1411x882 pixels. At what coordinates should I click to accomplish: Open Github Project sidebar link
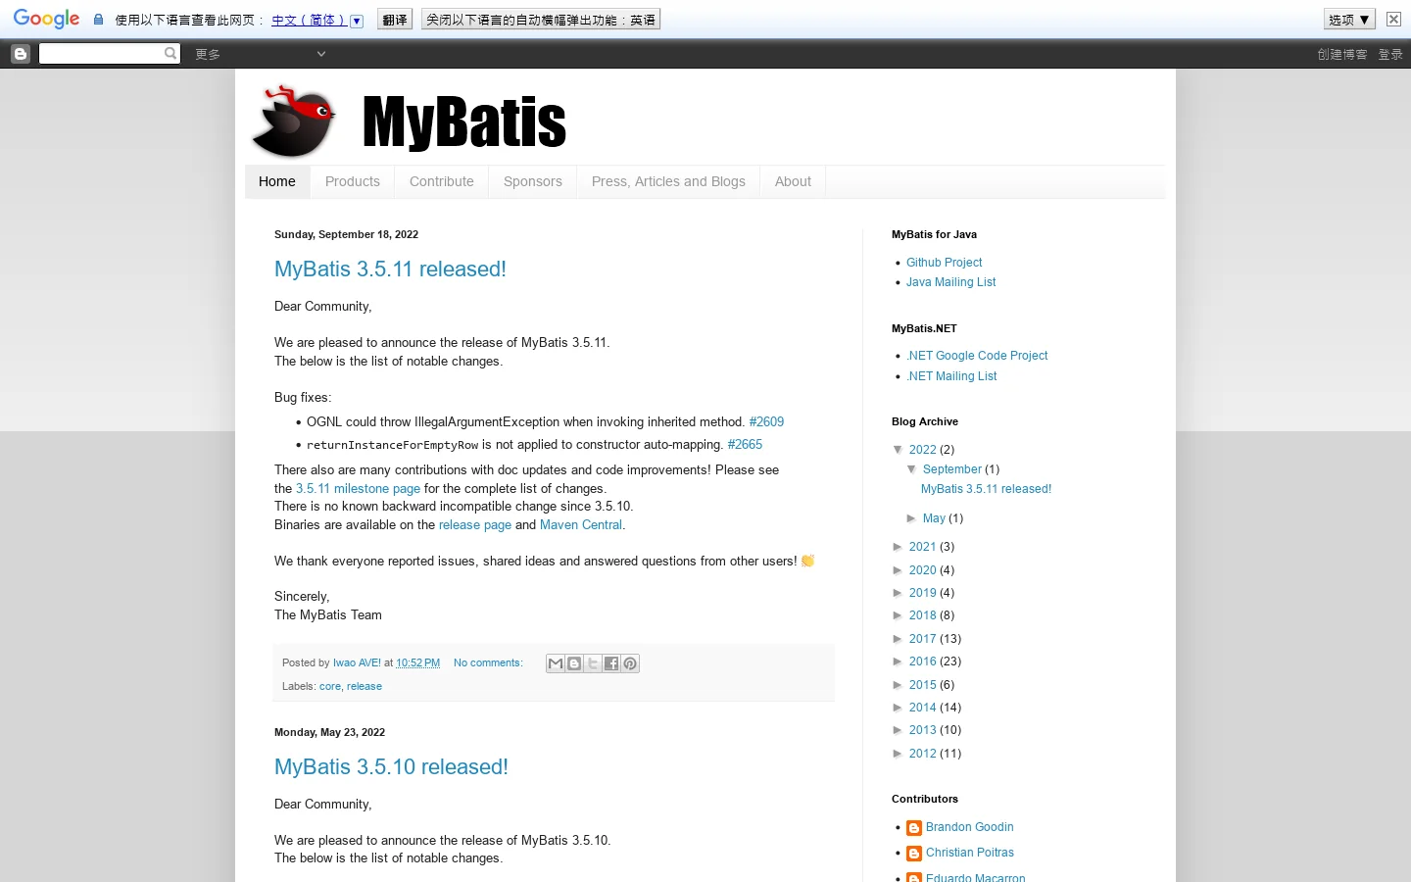pos(944,263)
